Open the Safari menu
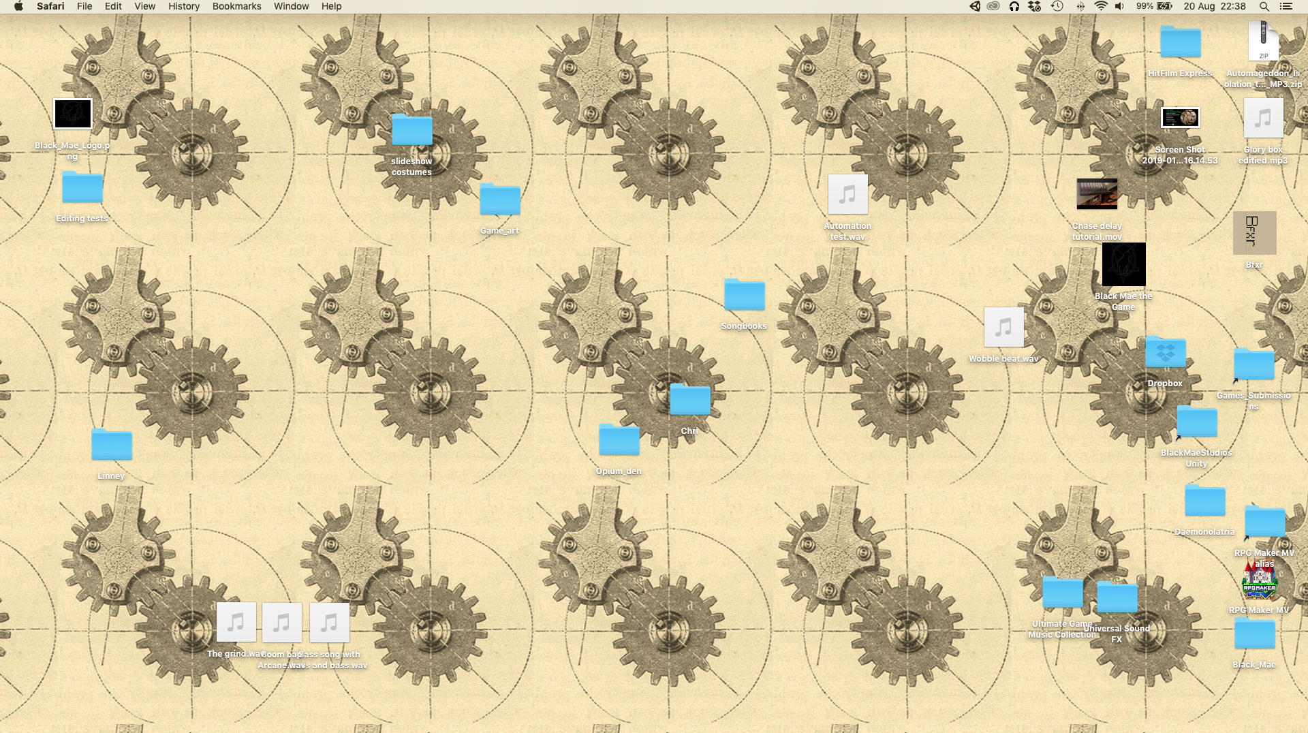 [x=50, y=6]
